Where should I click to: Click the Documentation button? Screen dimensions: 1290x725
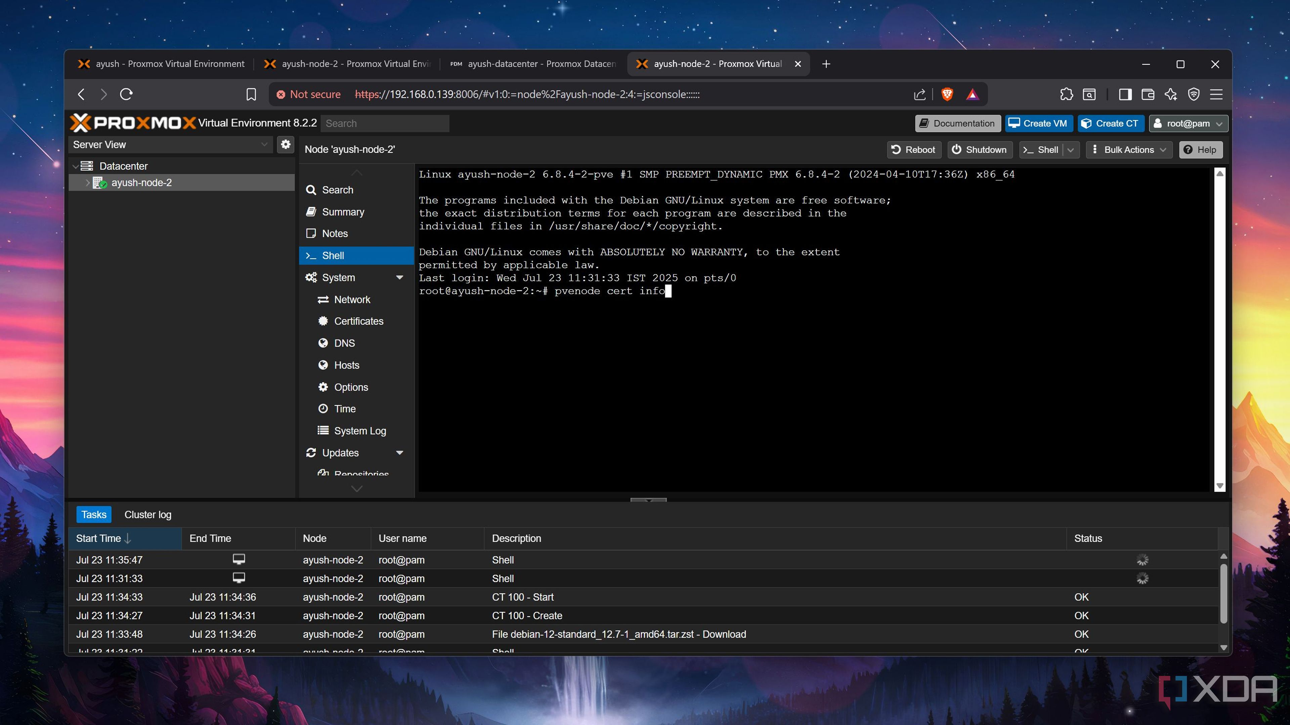click(958, 124)
